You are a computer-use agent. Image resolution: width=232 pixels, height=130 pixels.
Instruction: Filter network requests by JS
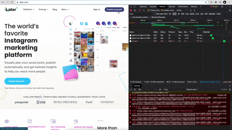(179, 14)
